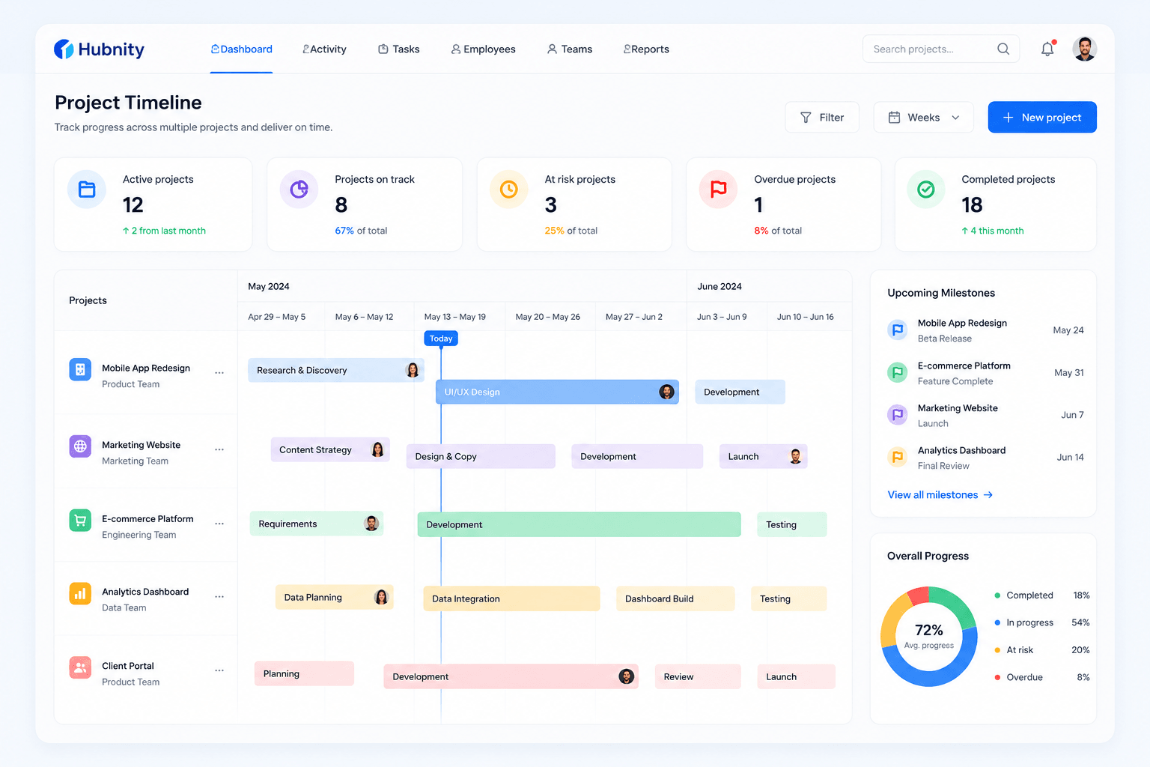1150x767 pixels.
Task: Create a New project
Action: pyautogui.click(x=1042, y=118)
